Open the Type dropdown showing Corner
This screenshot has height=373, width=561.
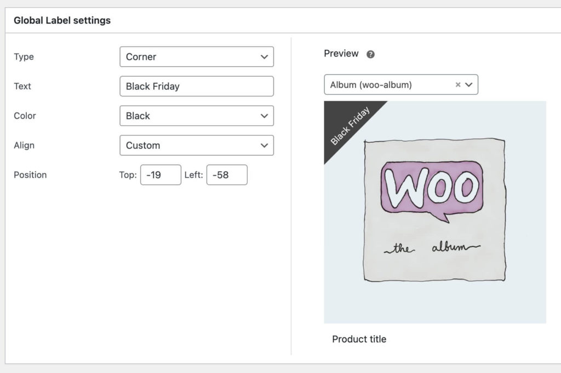tap(197, 56)
